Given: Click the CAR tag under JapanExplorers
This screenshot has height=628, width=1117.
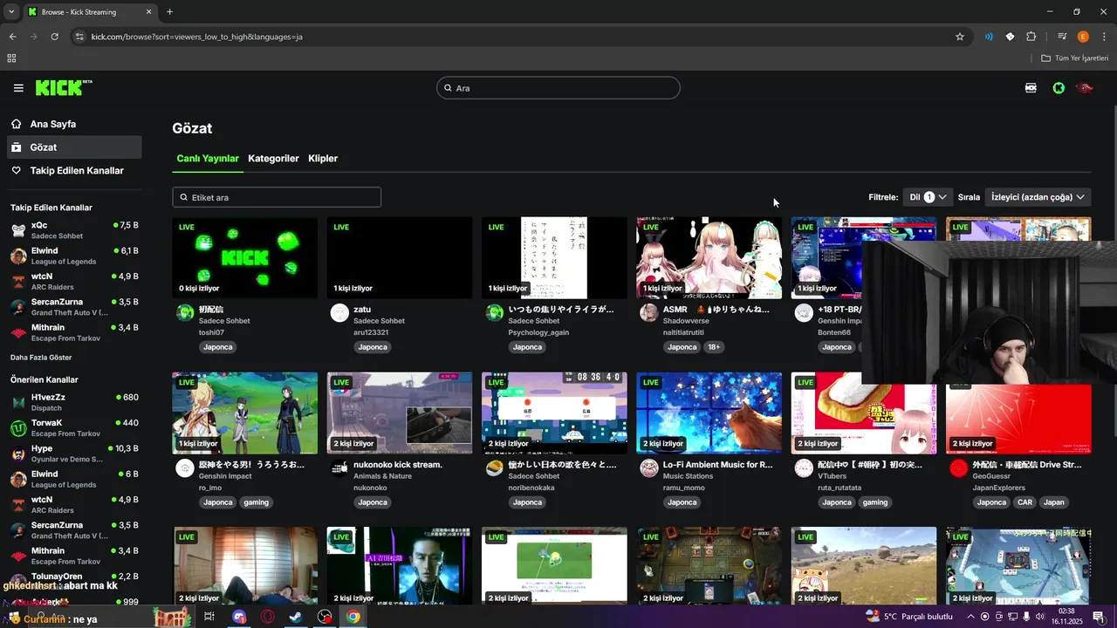Looking at the screenshot, I should click(x=1024, y=502).
